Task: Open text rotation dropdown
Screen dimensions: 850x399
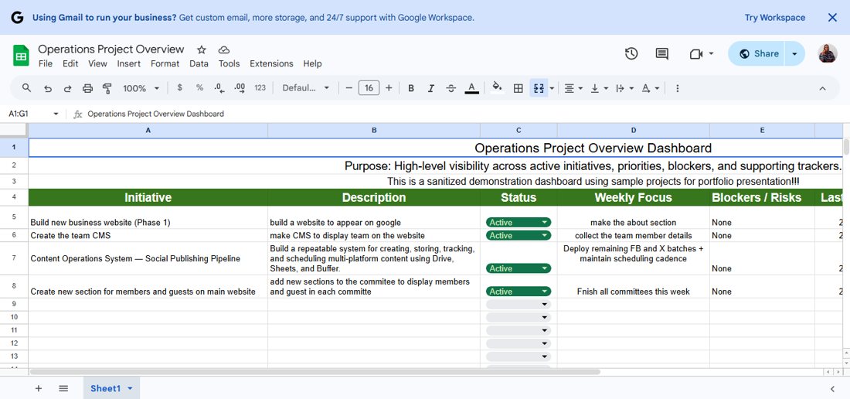Action: pos(650,88)
